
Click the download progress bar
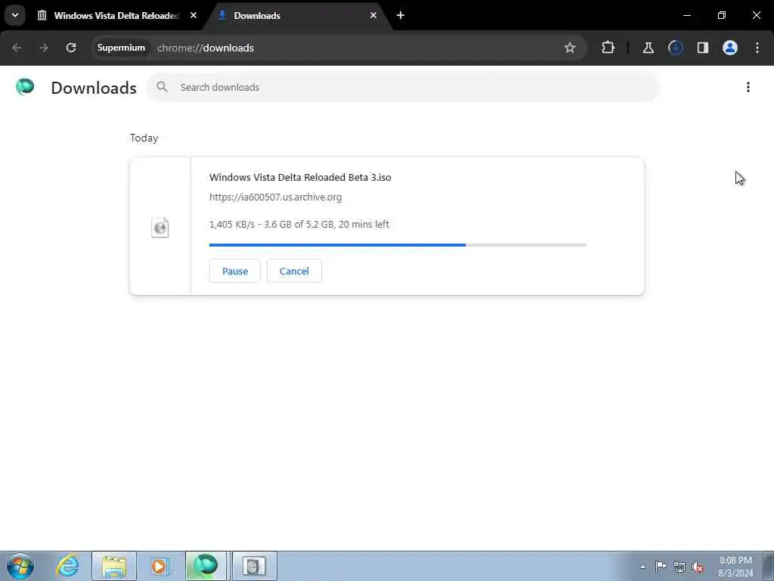pos(398,245)
